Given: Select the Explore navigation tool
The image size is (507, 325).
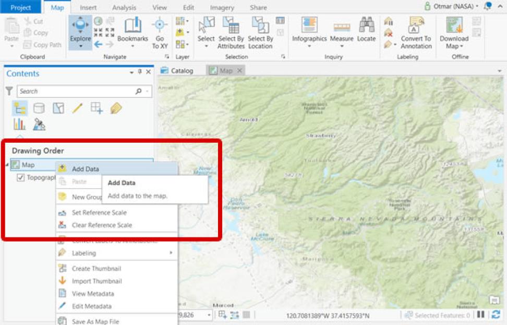Looking at the screenshot, I should (80, 32).
